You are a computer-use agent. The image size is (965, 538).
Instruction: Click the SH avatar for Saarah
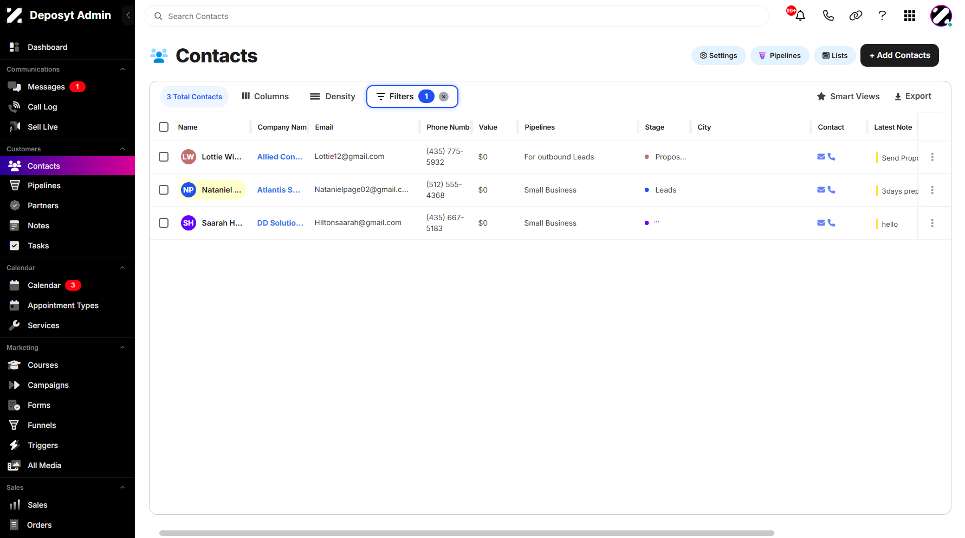(189, 223)
